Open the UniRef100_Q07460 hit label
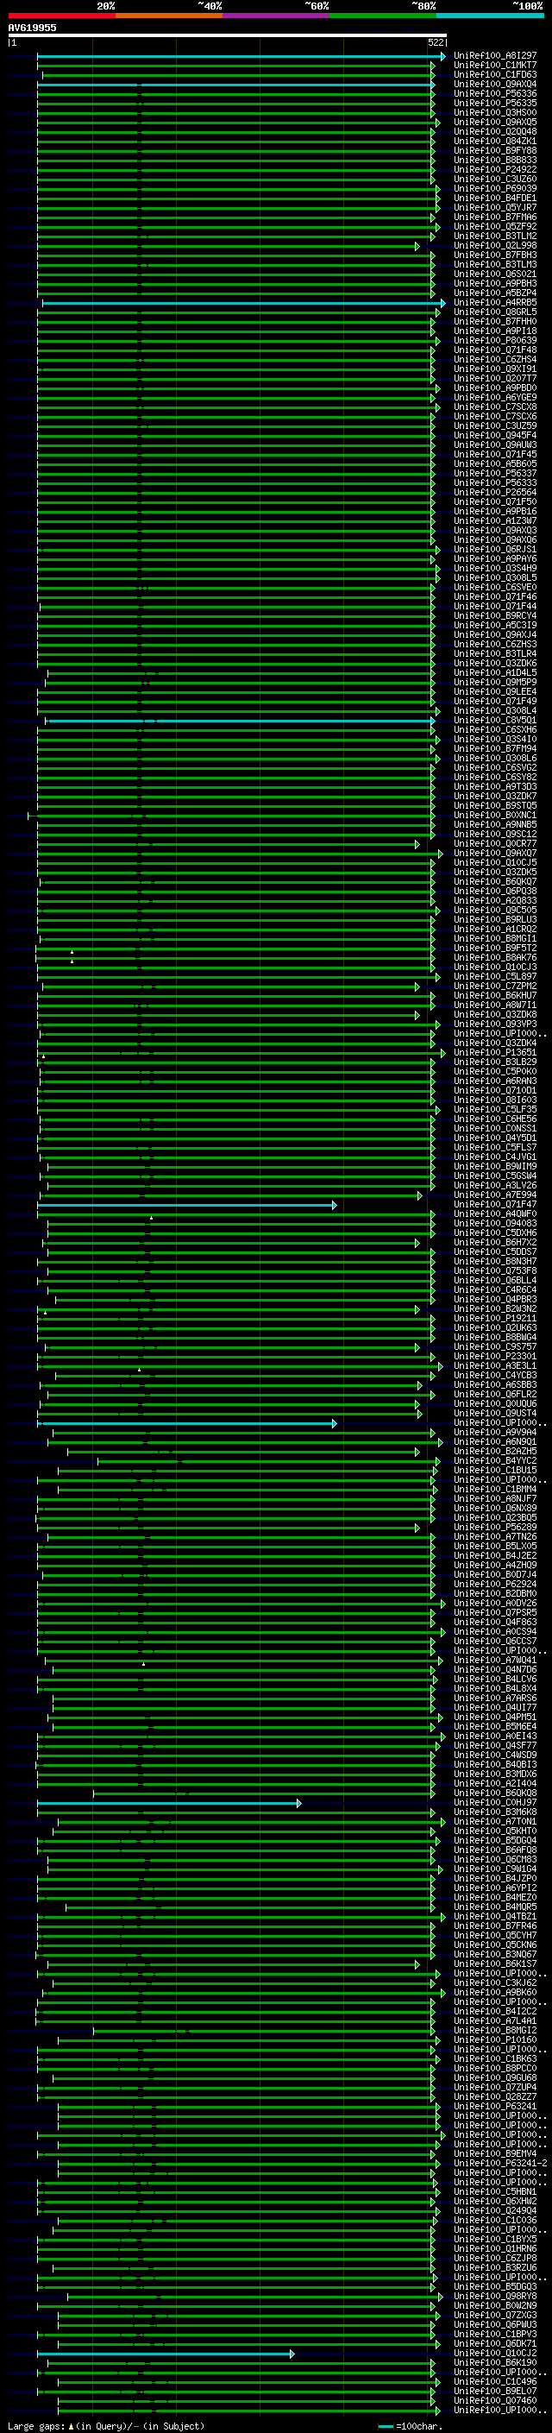Screen dimensions: 552x2433 click(494, 2400)
